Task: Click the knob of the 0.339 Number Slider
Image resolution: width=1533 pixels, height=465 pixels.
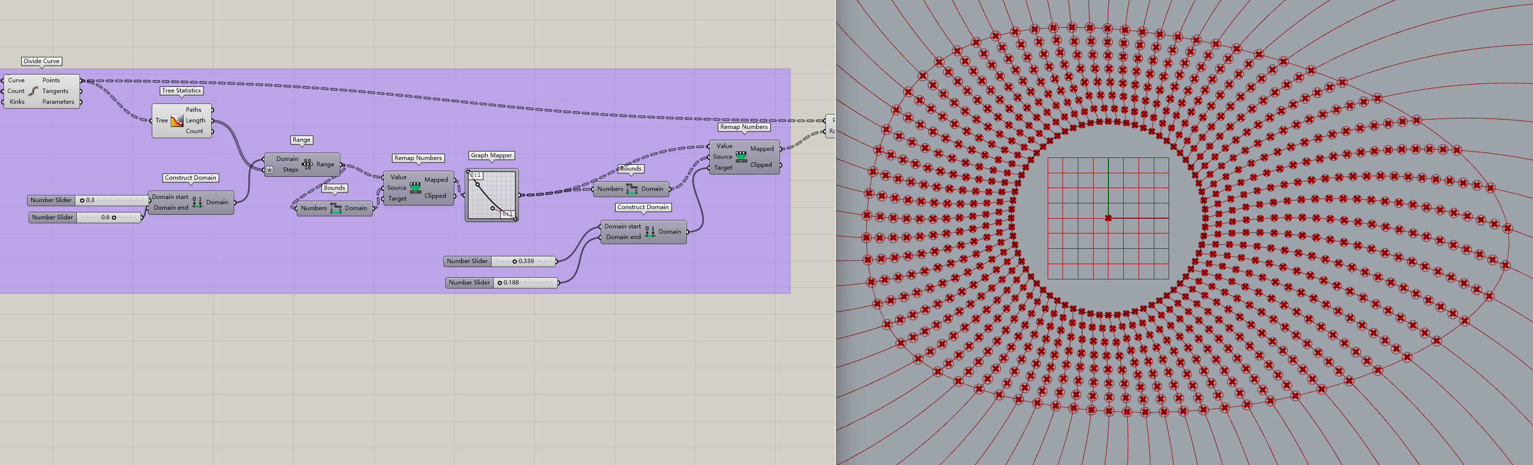Action: 514,261
